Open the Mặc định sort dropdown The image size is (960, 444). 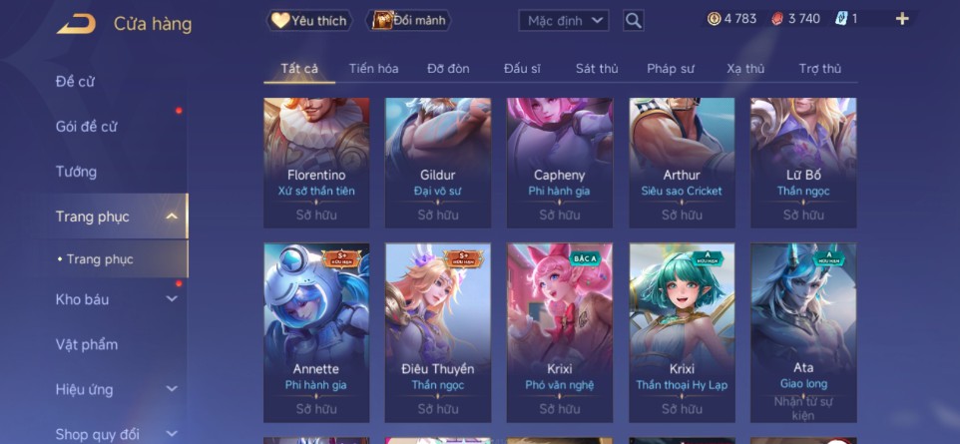564,20
